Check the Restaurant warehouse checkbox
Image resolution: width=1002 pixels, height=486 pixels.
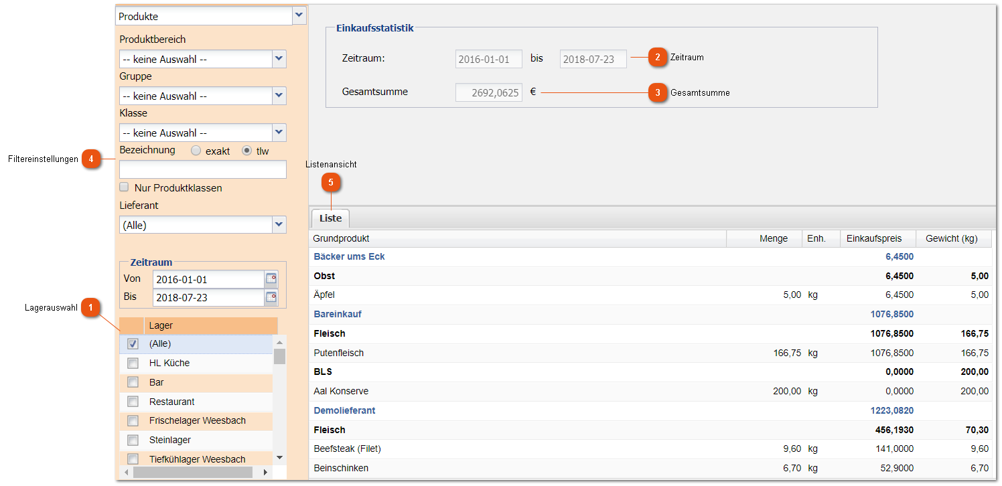(x=133, y=402)
